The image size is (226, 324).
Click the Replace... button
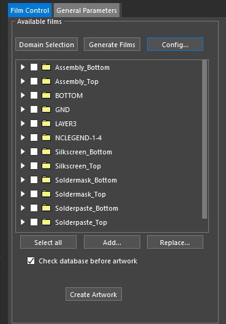coord(175,242)
